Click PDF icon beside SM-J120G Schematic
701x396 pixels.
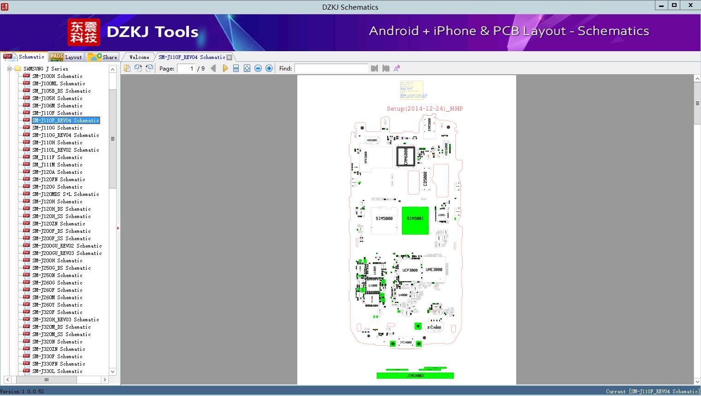pos(26,186)
